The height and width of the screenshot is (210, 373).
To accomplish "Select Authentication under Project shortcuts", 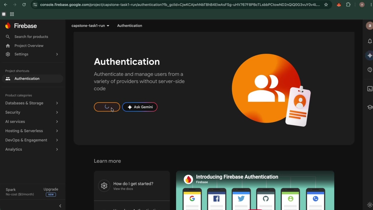I will click(x=32, y=79).
